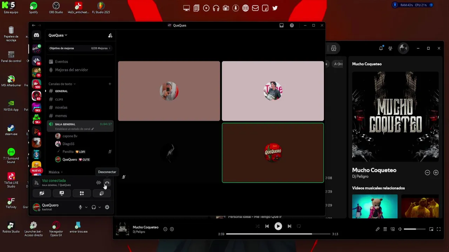Open the noise suppression waveform icon
Viewport: 449px width, 252px height.
[99, 183]
